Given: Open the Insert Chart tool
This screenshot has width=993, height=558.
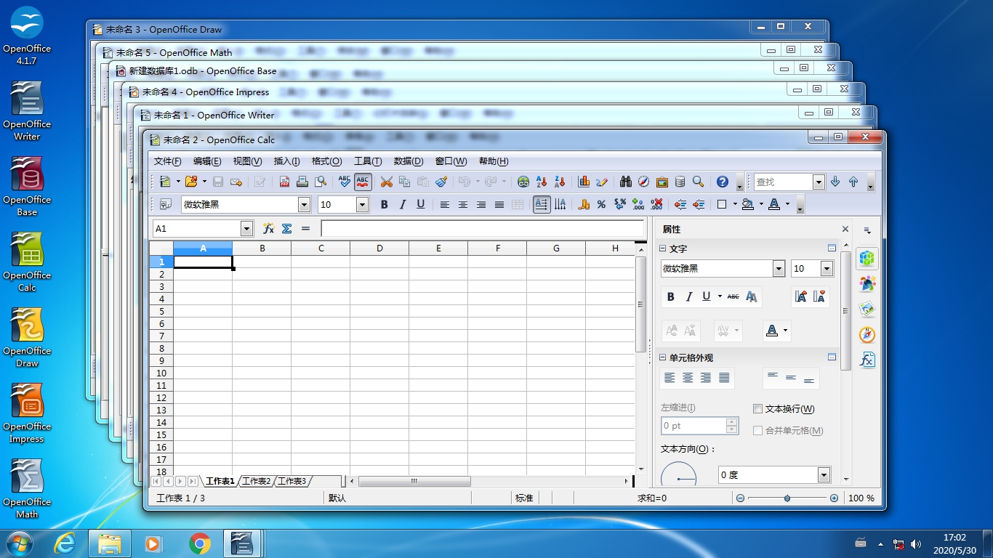Looking at the screenshot, I should point(584,182).
